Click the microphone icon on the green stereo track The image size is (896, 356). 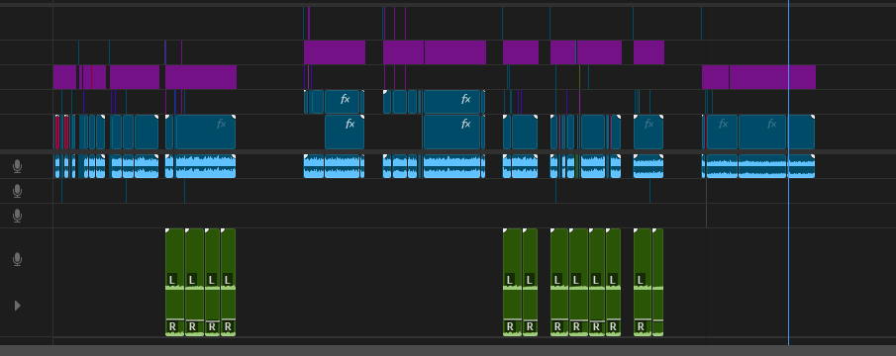click(17, 259)
